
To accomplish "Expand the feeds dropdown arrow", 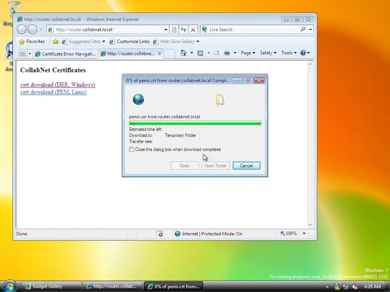I will tap(209, 53).
